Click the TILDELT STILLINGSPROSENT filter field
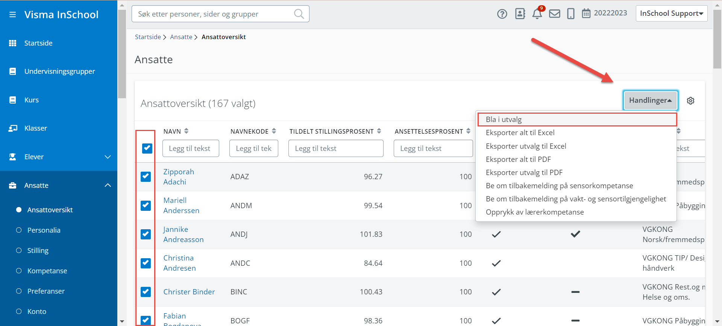 click(336, 148)
